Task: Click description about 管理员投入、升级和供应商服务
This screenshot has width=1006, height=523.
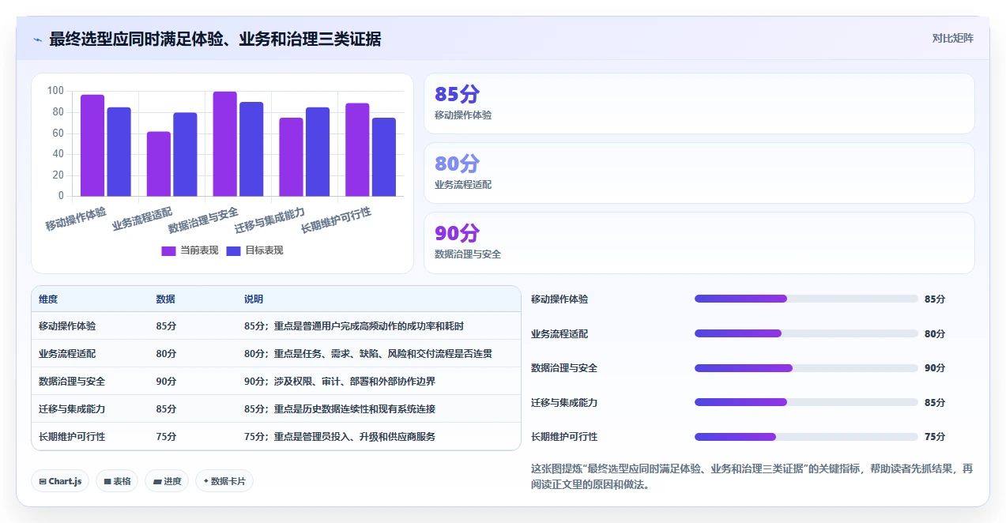Action: [340, 436]
